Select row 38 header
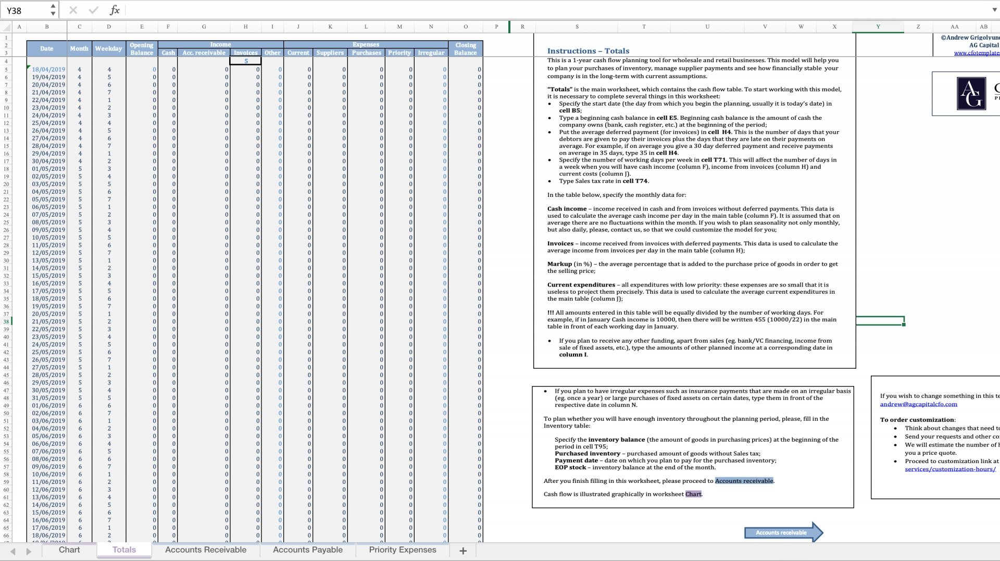The image size is (1000, 561). click(x=6, y=321)
